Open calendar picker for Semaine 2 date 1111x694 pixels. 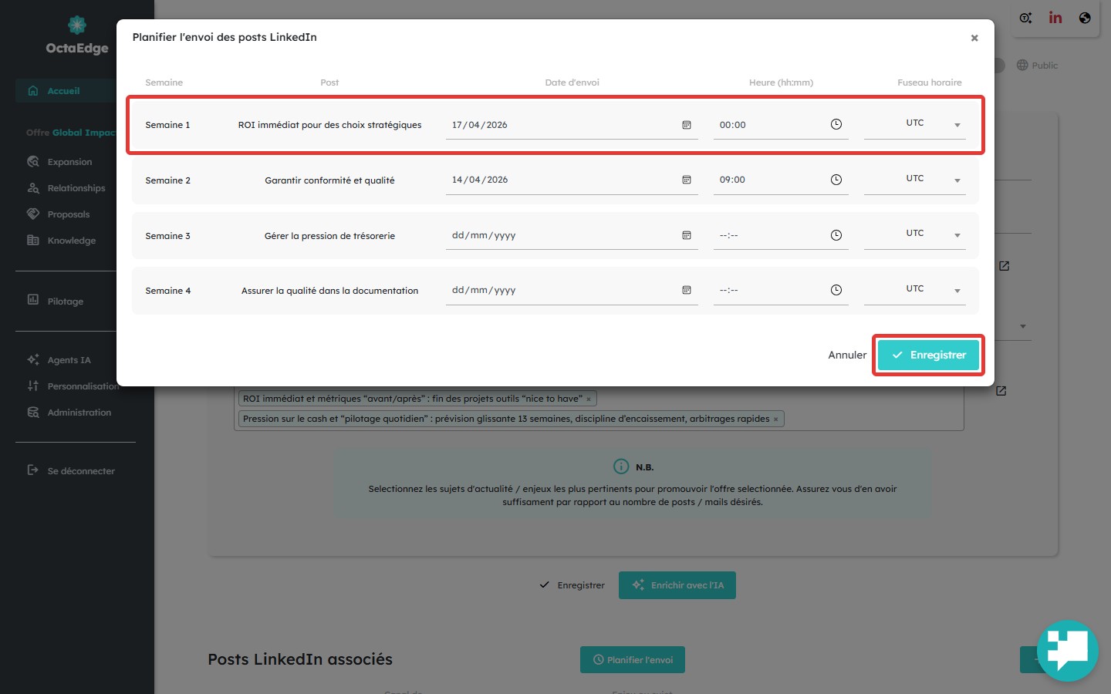click(686, 180)
